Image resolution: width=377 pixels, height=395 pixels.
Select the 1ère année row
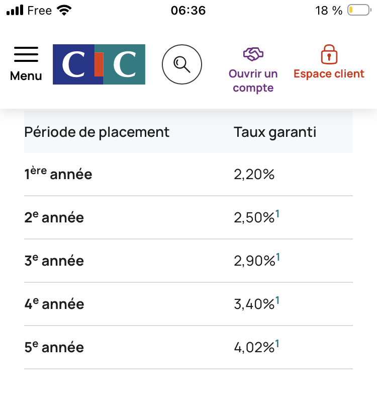(58, 175)
